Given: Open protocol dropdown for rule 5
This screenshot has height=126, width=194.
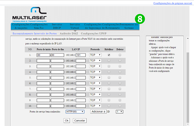Looking at the screenshot, I should [95, 78].
